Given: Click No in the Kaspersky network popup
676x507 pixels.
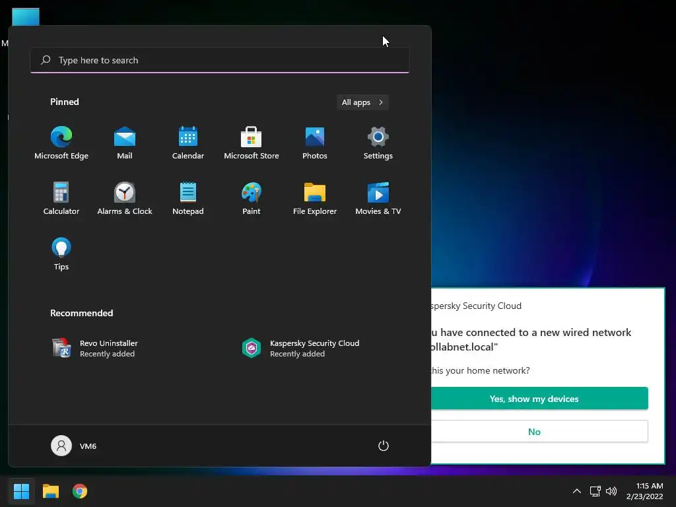Looking at the screenshot, I should click(539, 432).
